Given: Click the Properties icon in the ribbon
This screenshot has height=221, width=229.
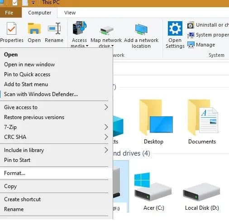Looking at the screenshot, I should tap(11, 29).
